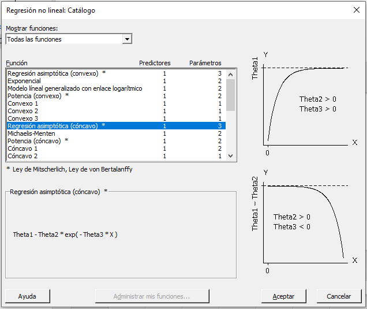The image size is (367, 309).
Task: Select the 'Cóncavo 2' entry
Action: pos(23,156)
